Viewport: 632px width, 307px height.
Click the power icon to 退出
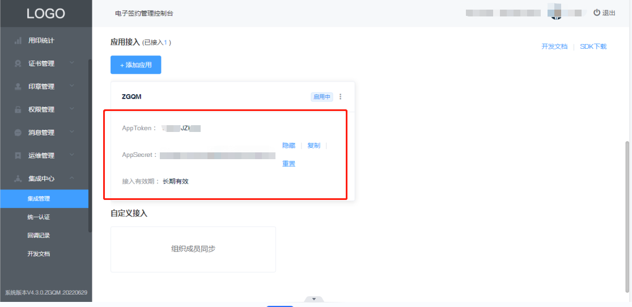[x=597, y=13]
